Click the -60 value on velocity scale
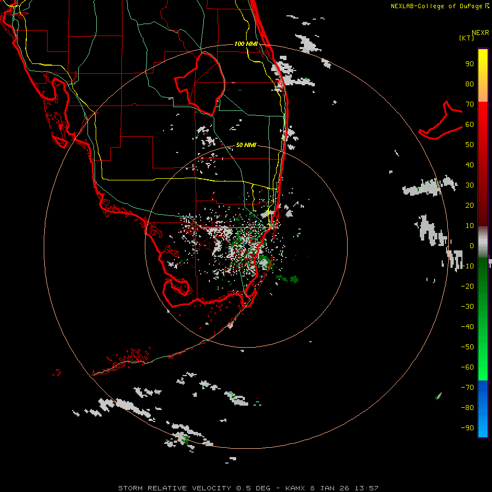The height and width of the screenshot is (492, 492). pos(467,367)
